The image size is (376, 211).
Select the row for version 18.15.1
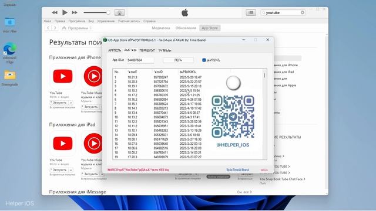pos(158,104)
